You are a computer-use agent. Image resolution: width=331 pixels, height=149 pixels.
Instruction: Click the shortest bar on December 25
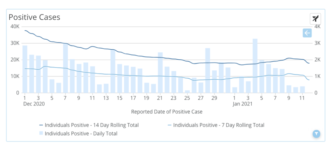pos(187,92)
